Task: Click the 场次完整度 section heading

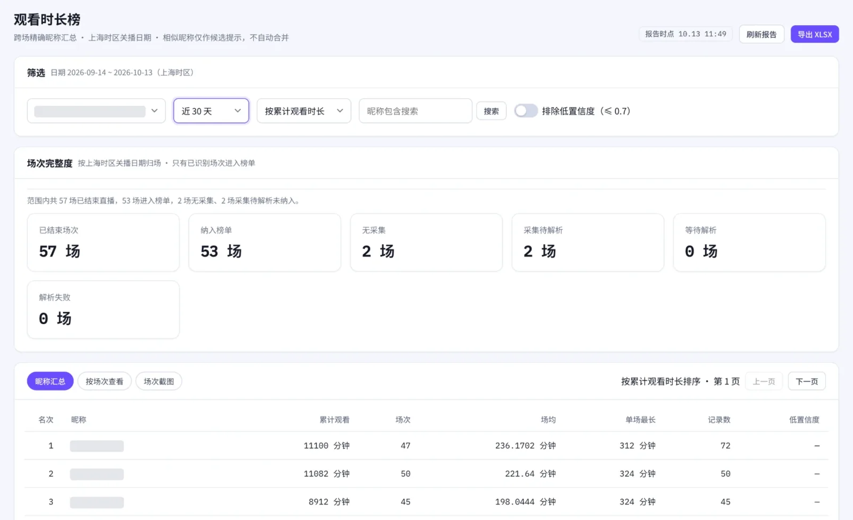Action: [50, 163]
